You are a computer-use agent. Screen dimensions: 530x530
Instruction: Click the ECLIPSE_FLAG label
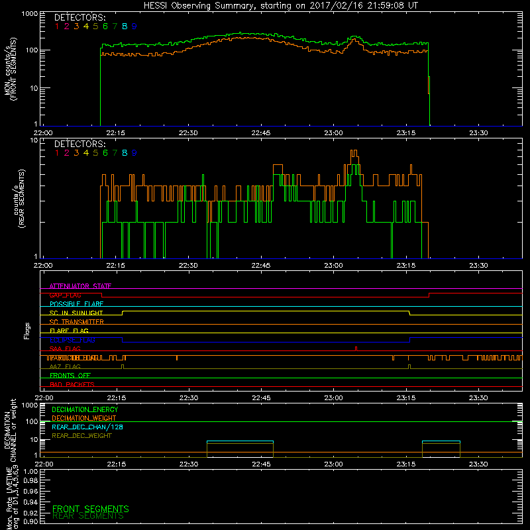[x=72, y=340]
